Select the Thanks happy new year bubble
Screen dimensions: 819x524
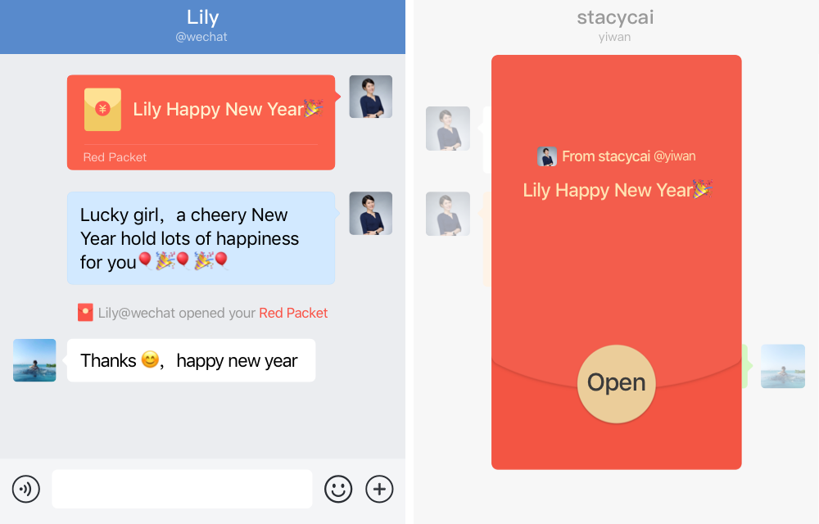191,360
